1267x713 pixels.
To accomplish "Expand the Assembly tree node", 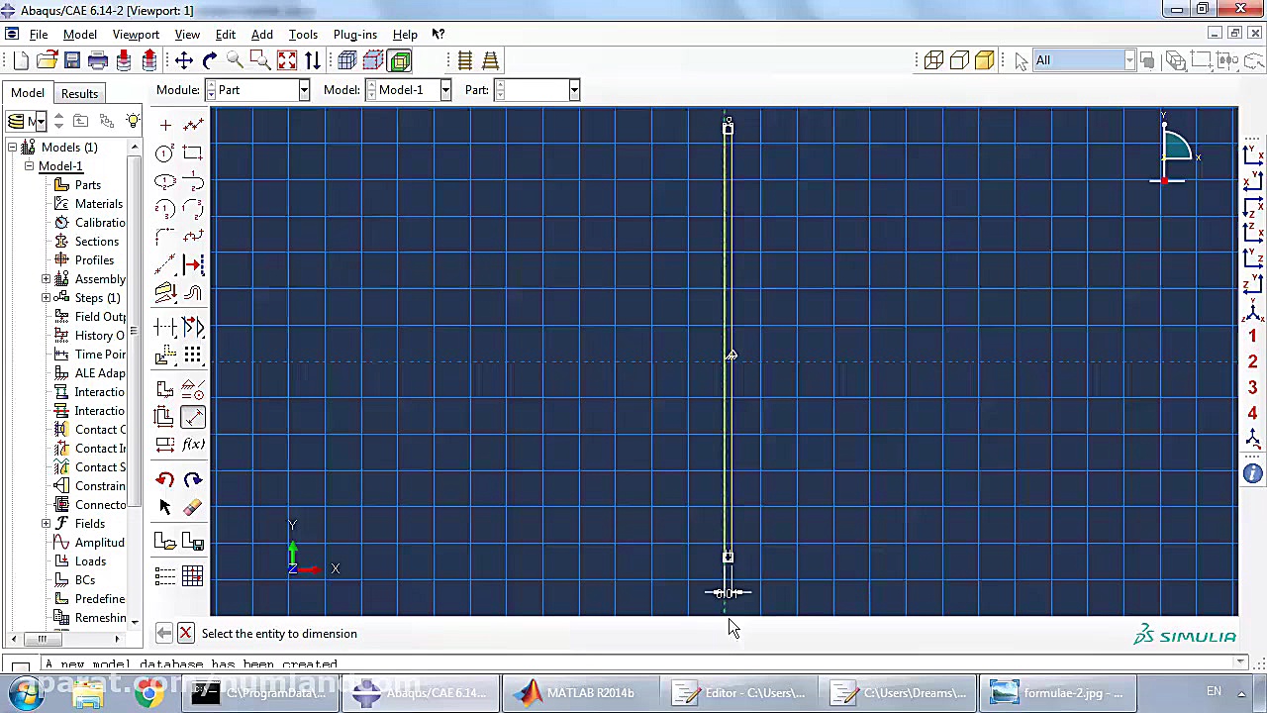I will [46, 279].
